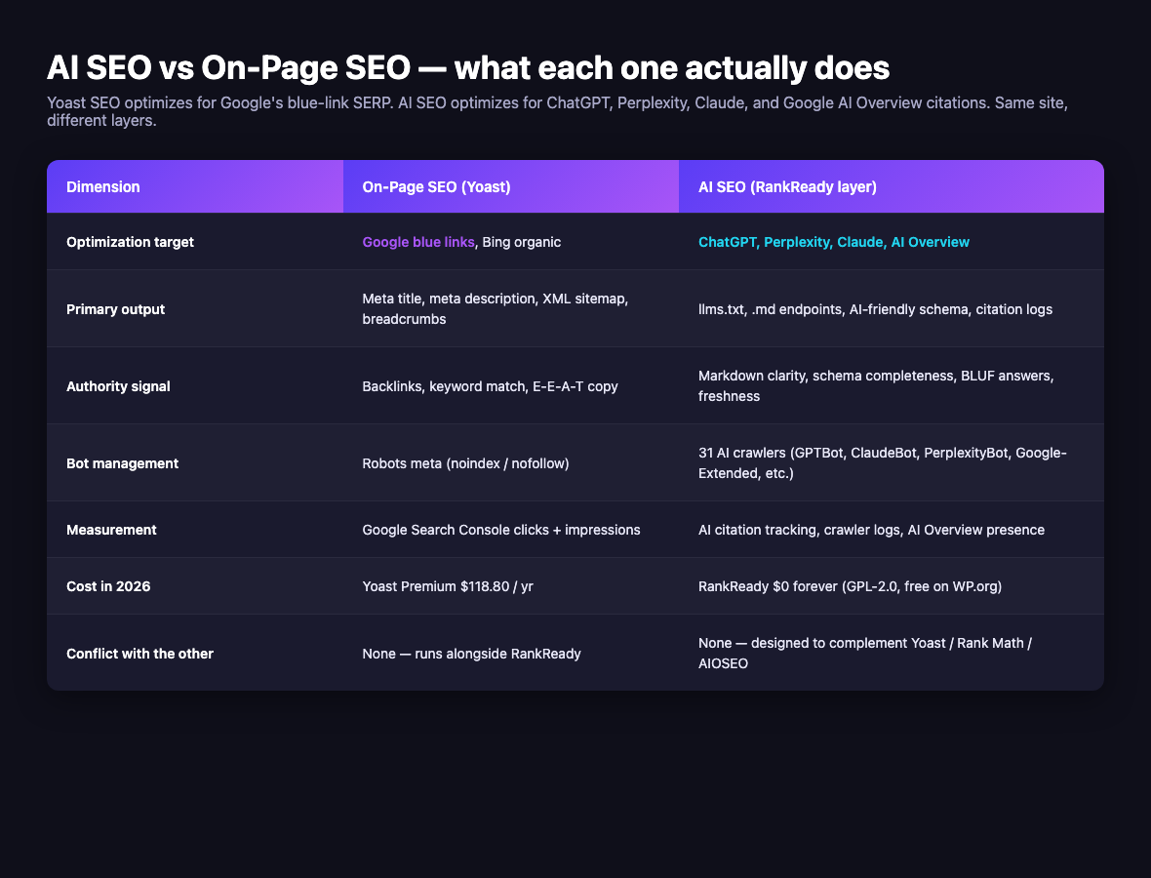Select the 'Conflict with the other' row label
Screen dimensions: 1151x878
[139, 654]
